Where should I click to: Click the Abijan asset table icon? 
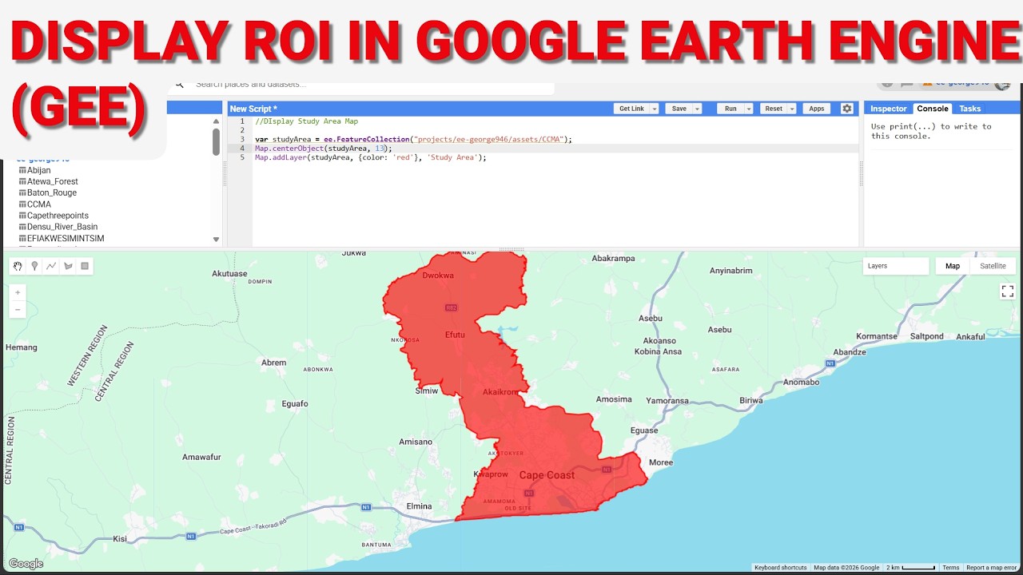22,170
